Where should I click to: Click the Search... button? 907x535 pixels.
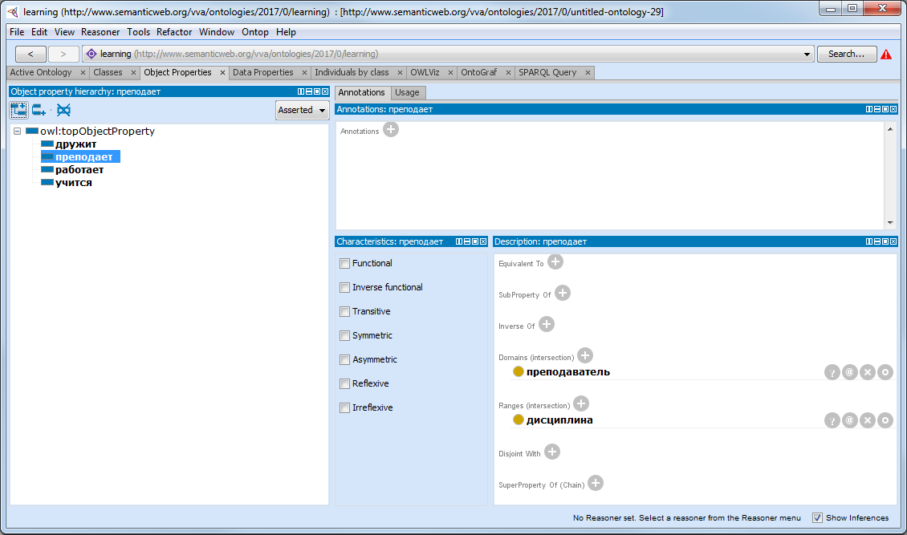coord(846,54)
